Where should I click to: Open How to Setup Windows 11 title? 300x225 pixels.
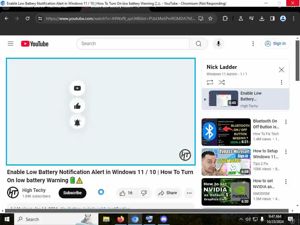(265, 154)
